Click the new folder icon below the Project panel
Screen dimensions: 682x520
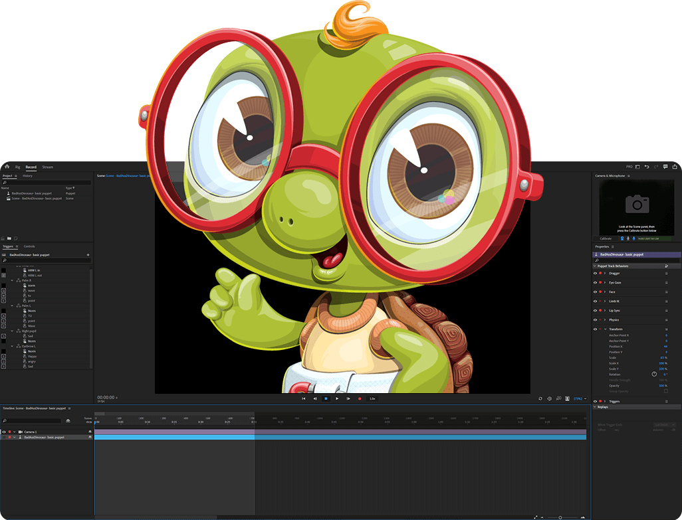click(x=9, y=238)
